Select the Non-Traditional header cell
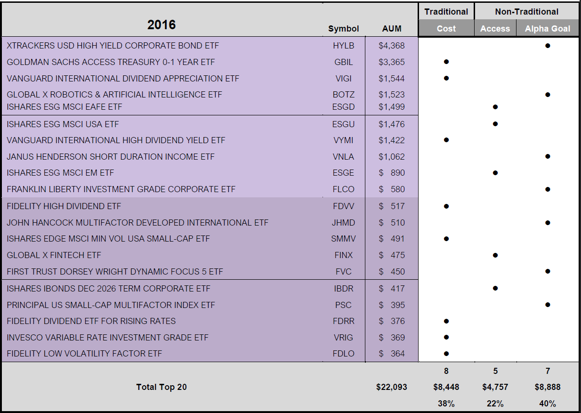 pos(526,12)
